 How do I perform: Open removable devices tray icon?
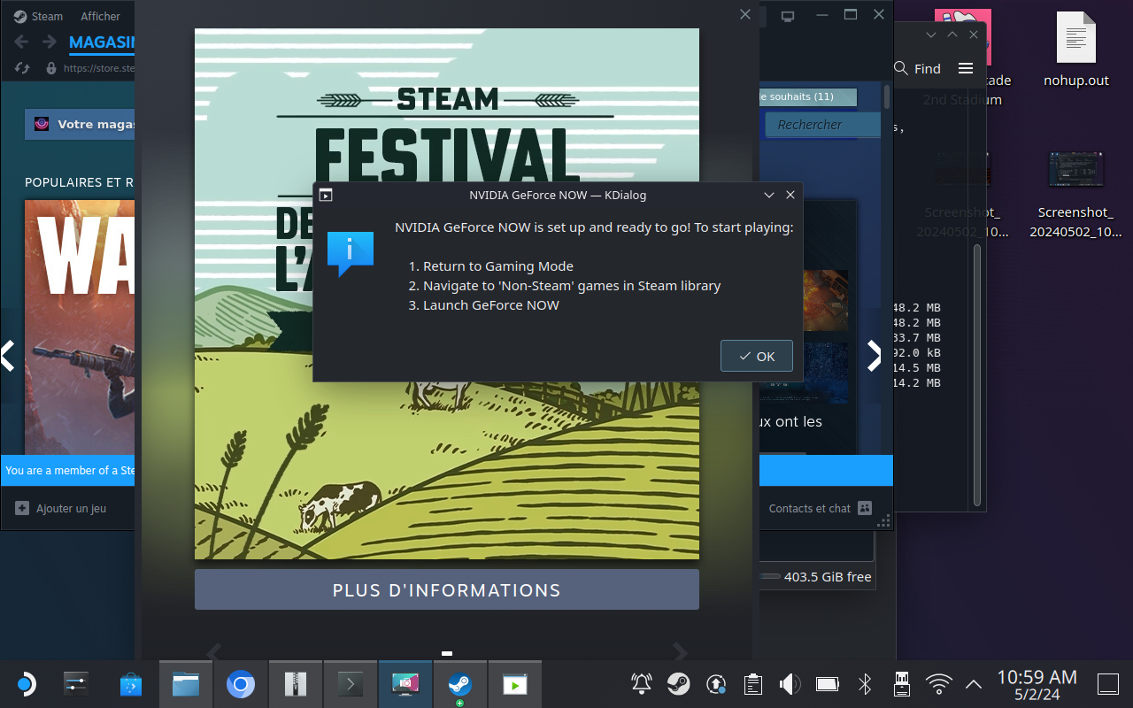[x=902, y=683]
